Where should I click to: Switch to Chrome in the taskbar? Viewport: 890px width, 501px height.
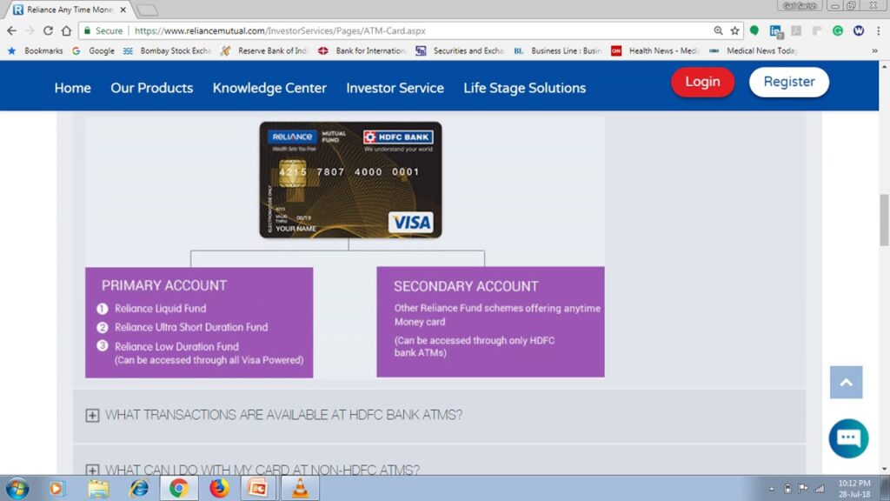(x=179, y=489)
